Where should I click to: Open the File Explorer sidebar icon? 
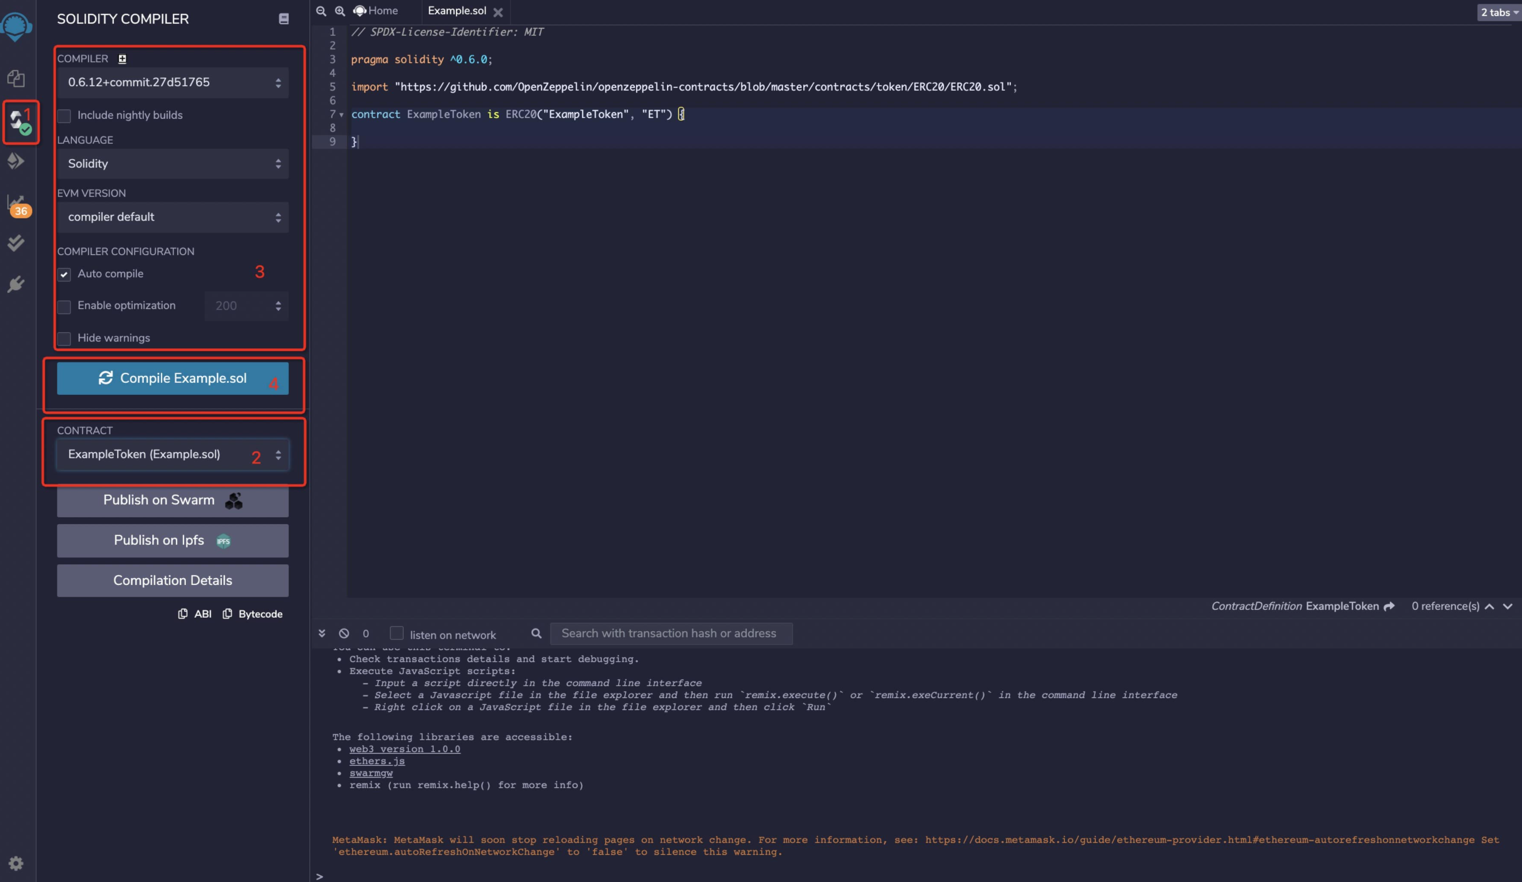point(16,78)
